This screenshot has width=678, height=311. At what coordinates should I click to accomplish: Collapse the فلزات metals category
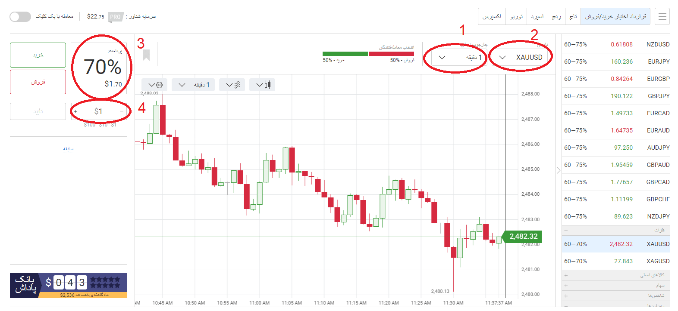click(616, 230)
